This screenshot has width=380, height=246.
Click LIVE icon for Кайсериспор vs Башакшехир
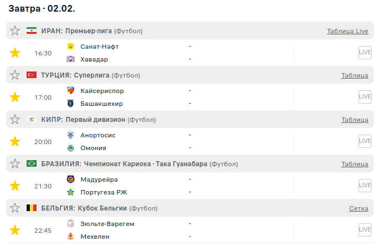[x=364, y=97]
